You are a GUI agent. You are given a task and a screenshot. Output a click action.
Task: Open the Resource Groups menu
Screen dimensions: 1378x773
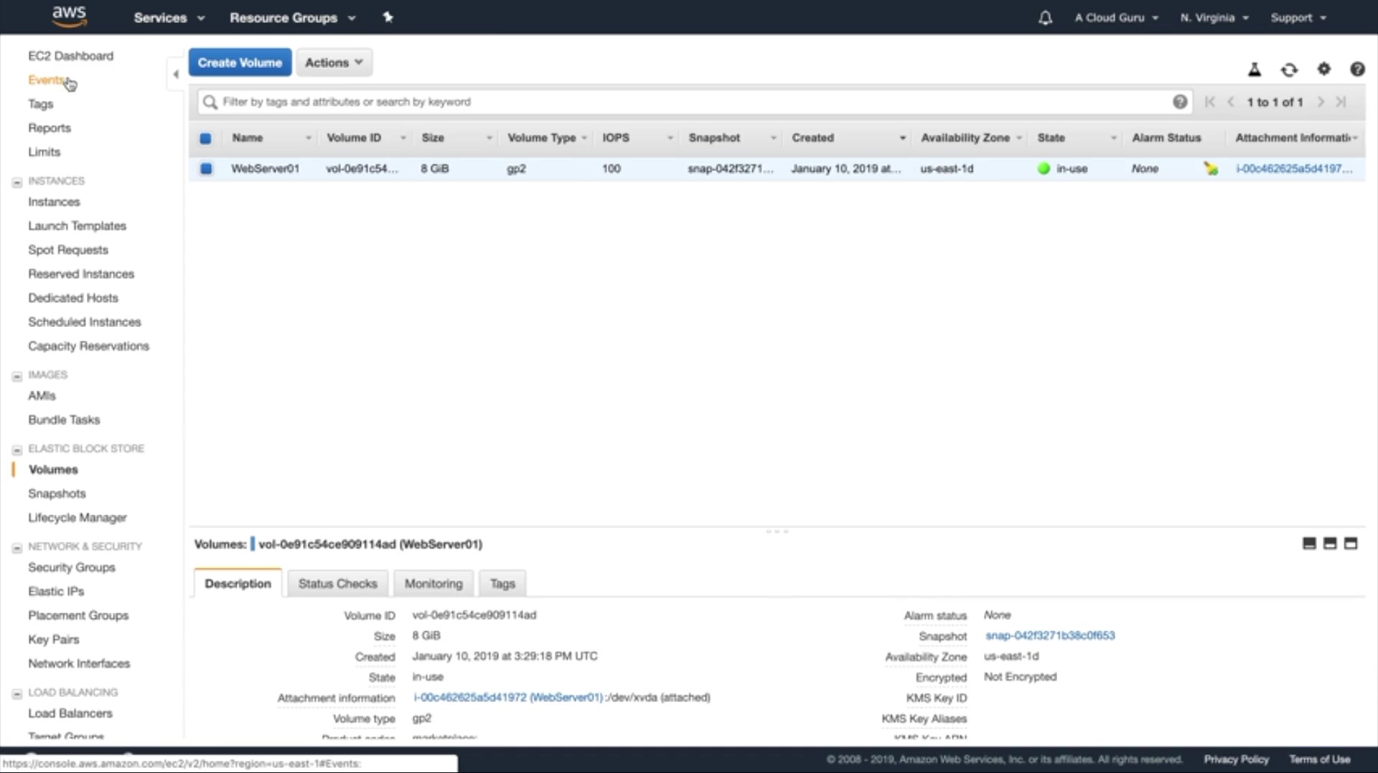pyautogui.click(x=292, y=18)
